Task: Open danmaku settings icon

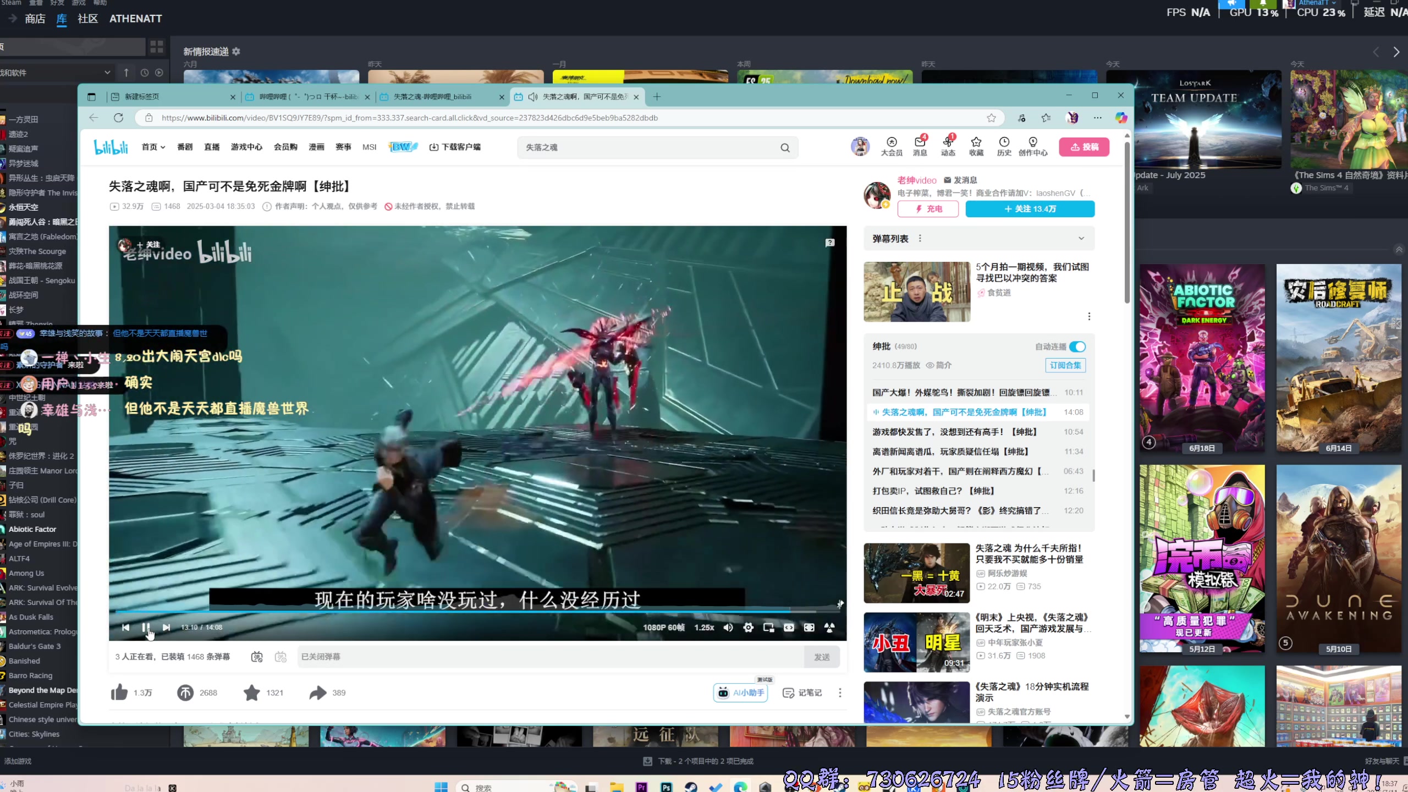Action: [x=281, y=657]
